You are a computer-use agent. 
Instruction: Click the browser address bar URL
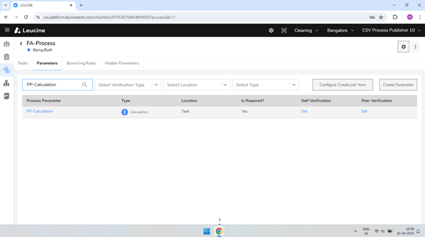tap(109, 17)
